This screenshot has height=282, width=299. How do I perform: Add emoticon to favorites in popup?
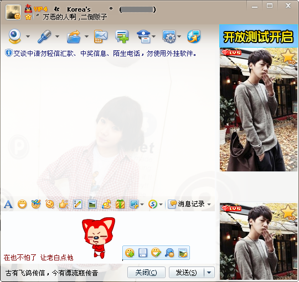coord(130,253)
